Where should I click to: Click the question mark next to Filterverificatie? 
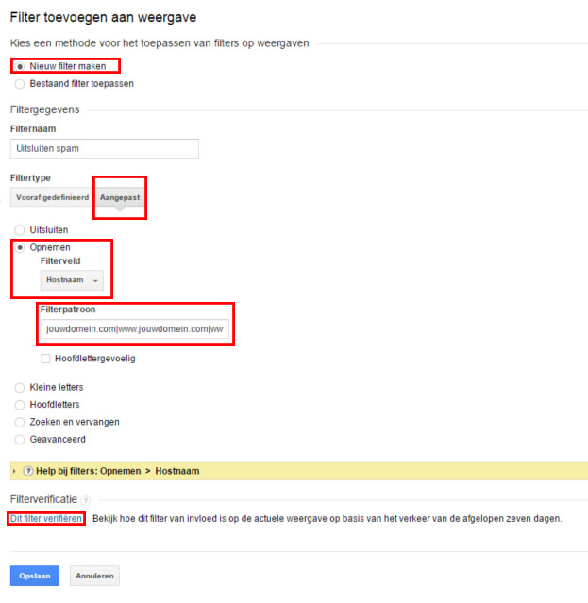click(85, 499)
